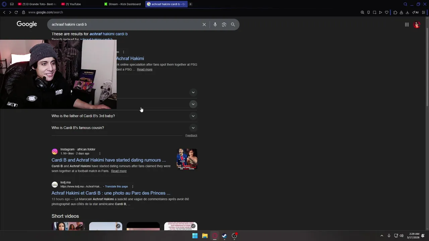The image size is (429, 241).
Task: Open Steam from the taskbar
Action: click(224, 236)
